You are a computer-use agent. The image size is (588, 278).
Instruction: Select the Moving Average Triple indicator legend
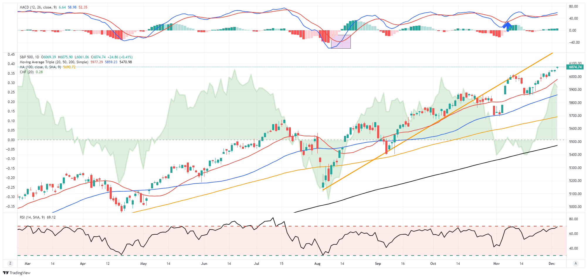54,62
